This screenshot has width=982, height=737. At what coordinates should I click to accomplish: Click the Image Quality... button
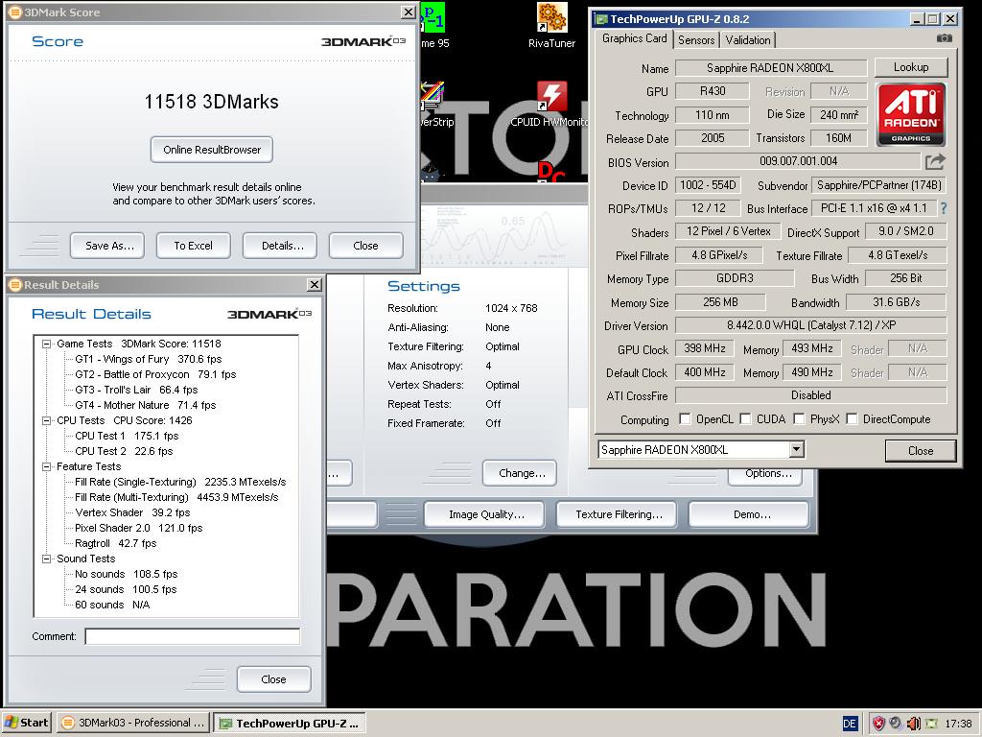click(x=486, y=514)
